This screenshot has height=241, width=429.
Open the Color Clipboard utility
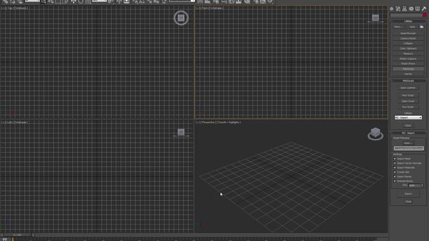click(x=408, y=49)
